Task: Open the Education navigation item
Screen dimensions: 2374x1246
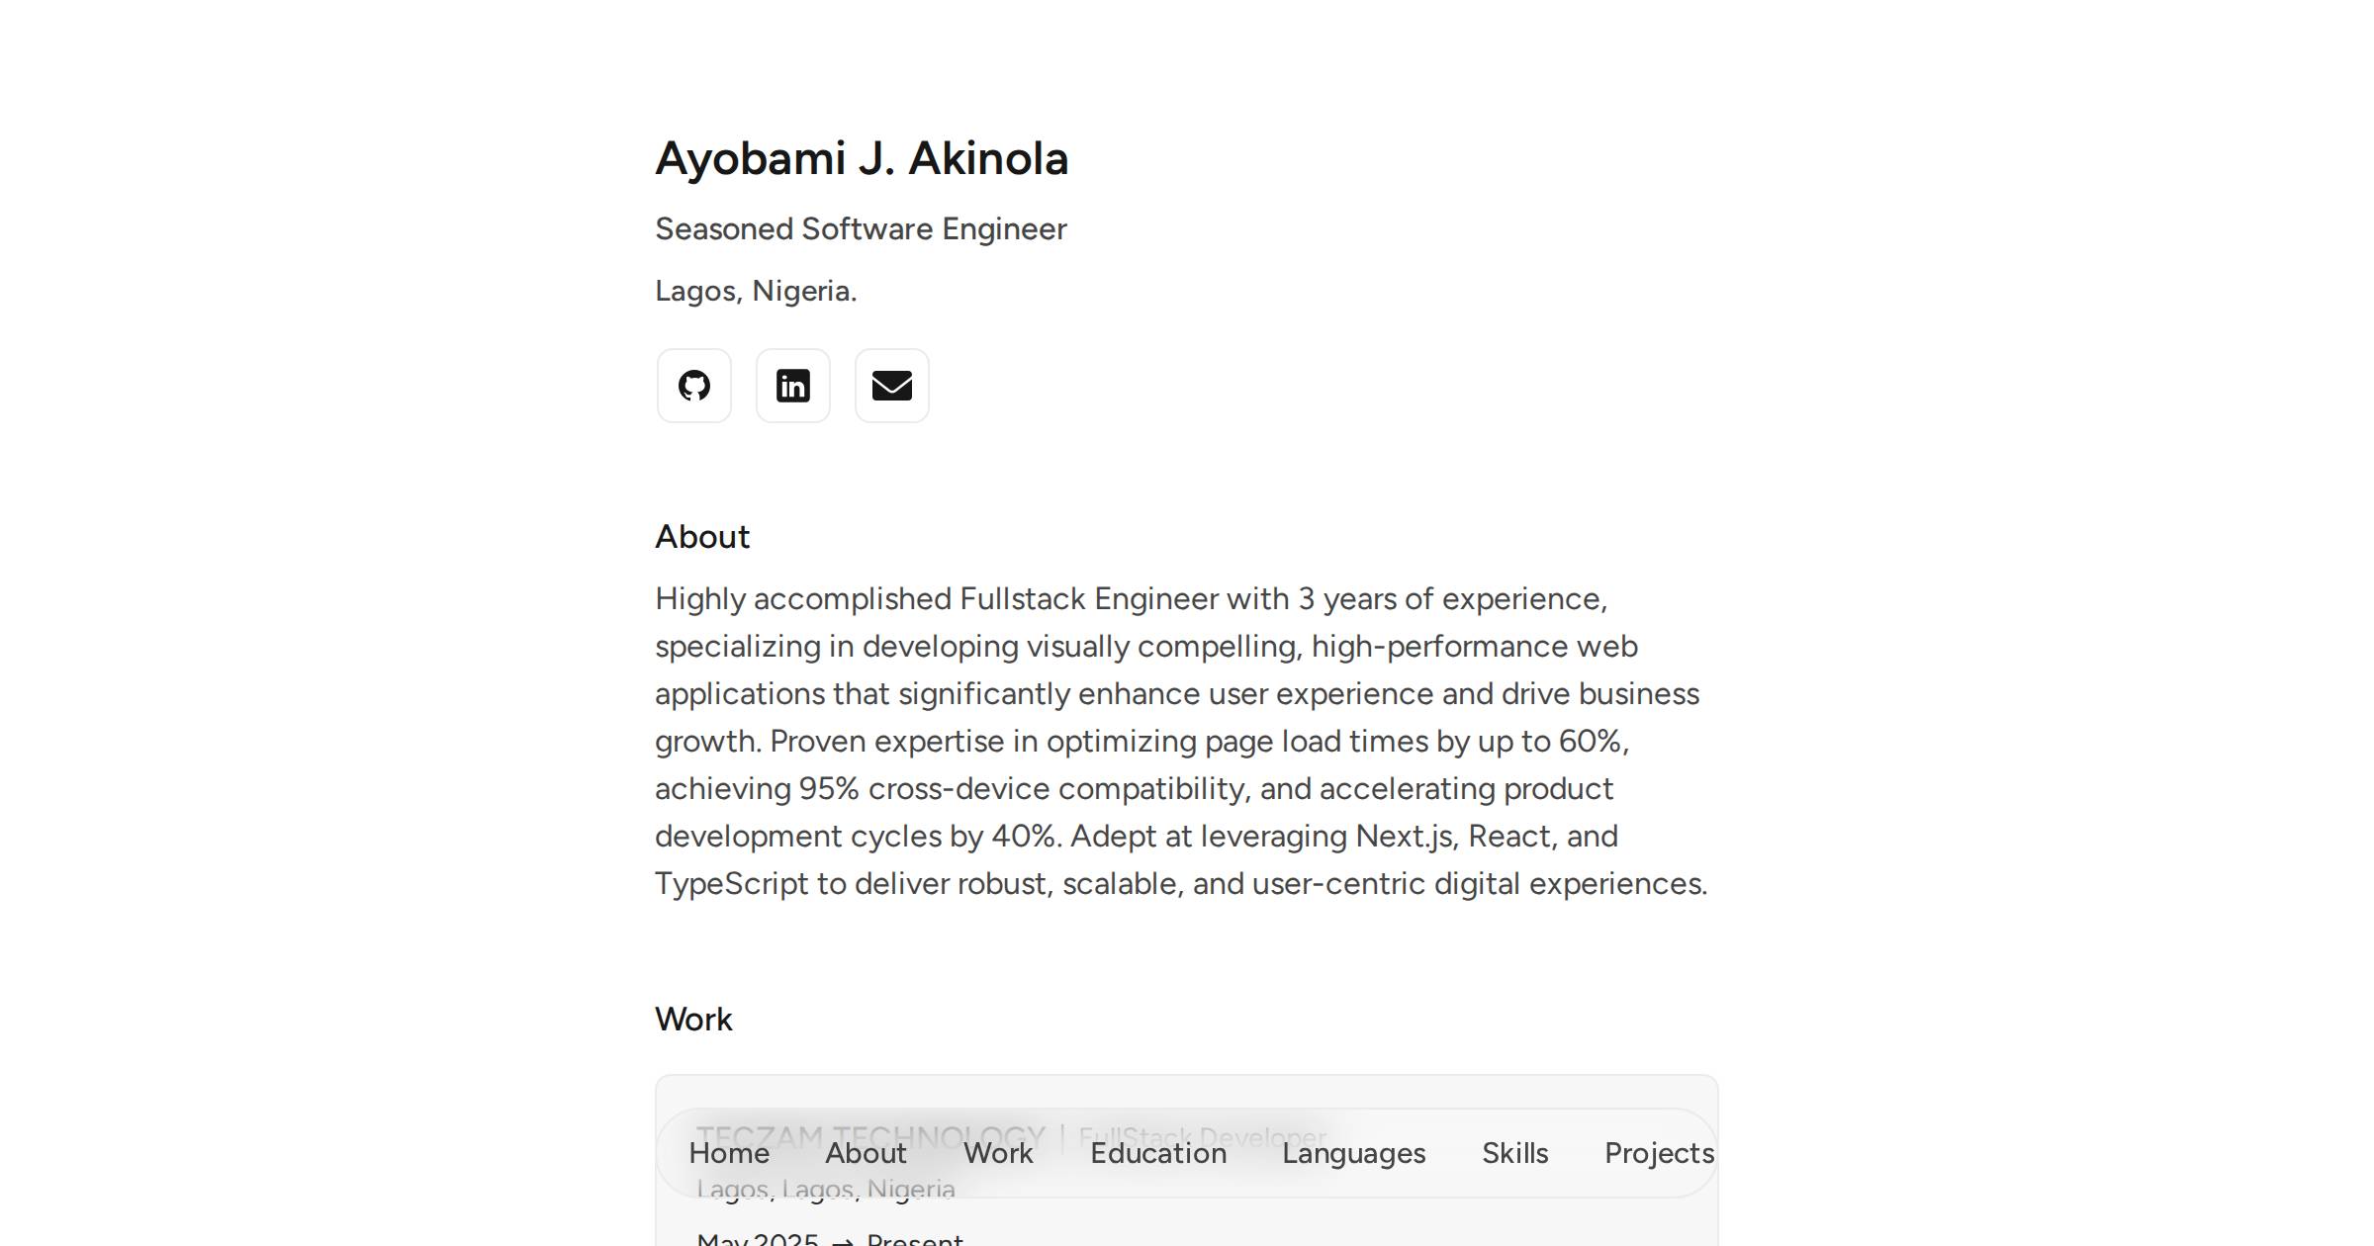Action: click(x=1157, y=1153)
